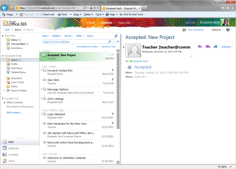Click the Forward arrow icon
The height and width of the screenshot is (169, 236).
[216, 46]
